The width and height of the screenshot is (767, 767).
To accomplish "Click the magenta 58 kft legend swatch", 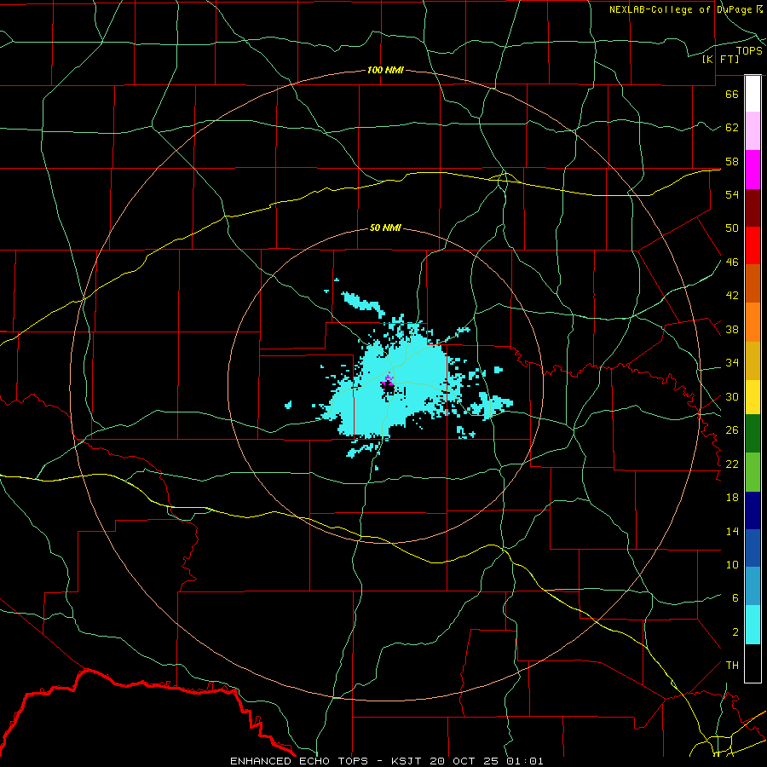I will pos(753,170).
